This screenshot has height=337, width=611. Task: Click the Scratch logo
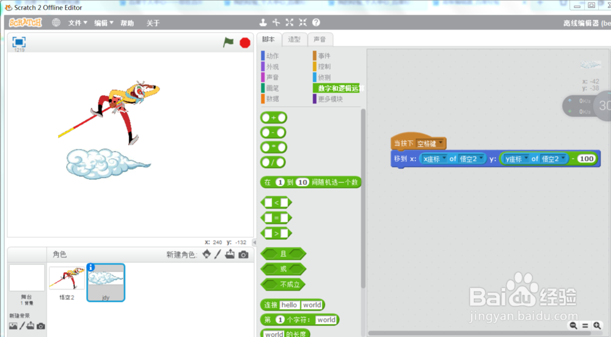point(25,23)
